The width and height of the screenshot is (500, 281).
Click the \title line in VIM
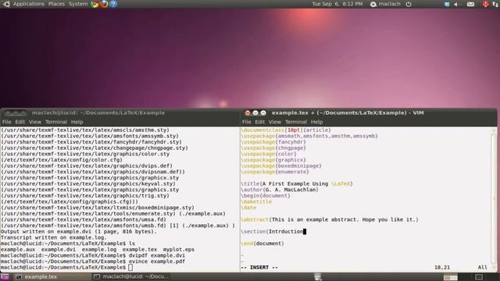[x=297, y=184]
